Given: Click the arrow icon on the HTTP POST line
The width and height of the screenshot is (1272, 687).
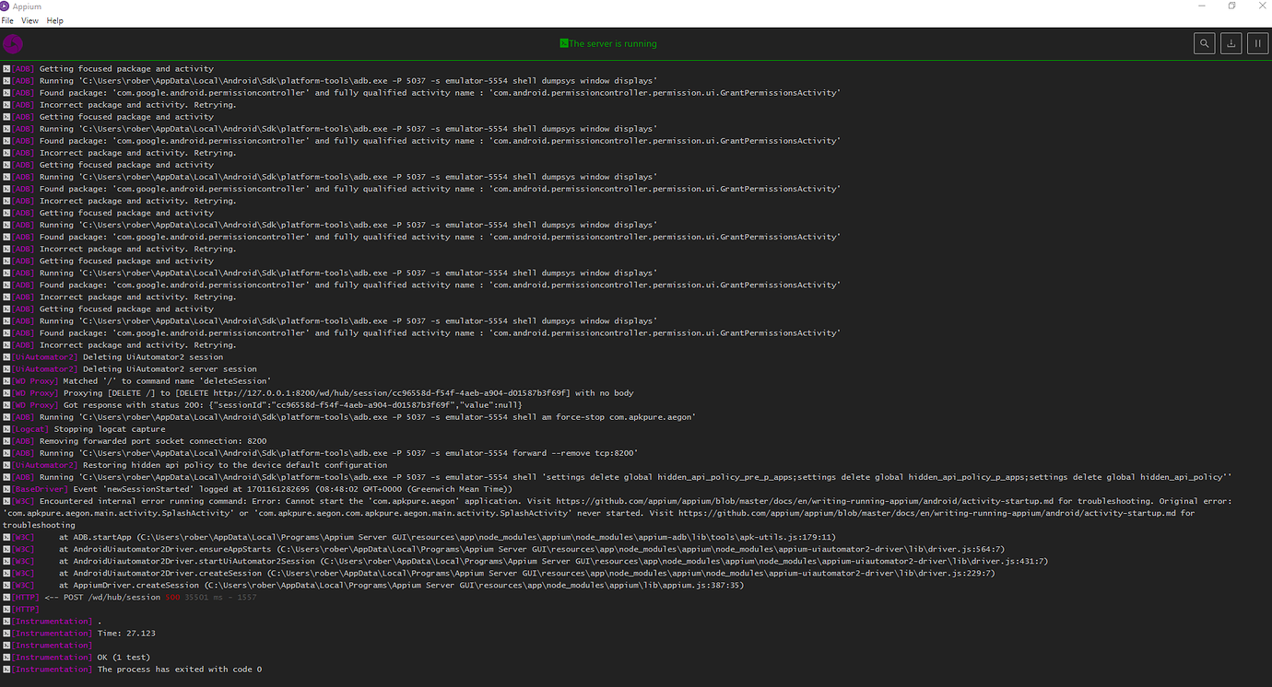Looking at the screenshot, I should click(x=5, y=596).
